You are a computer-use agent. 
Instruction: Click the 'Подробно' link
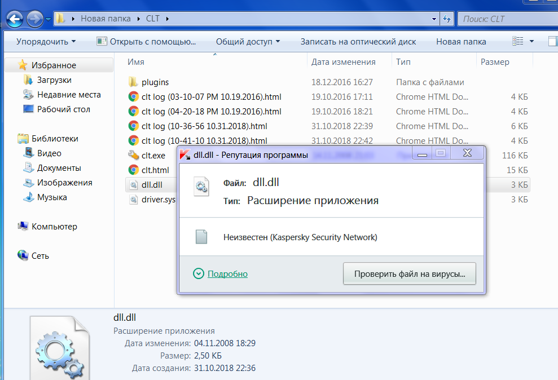tap(227, 273)
